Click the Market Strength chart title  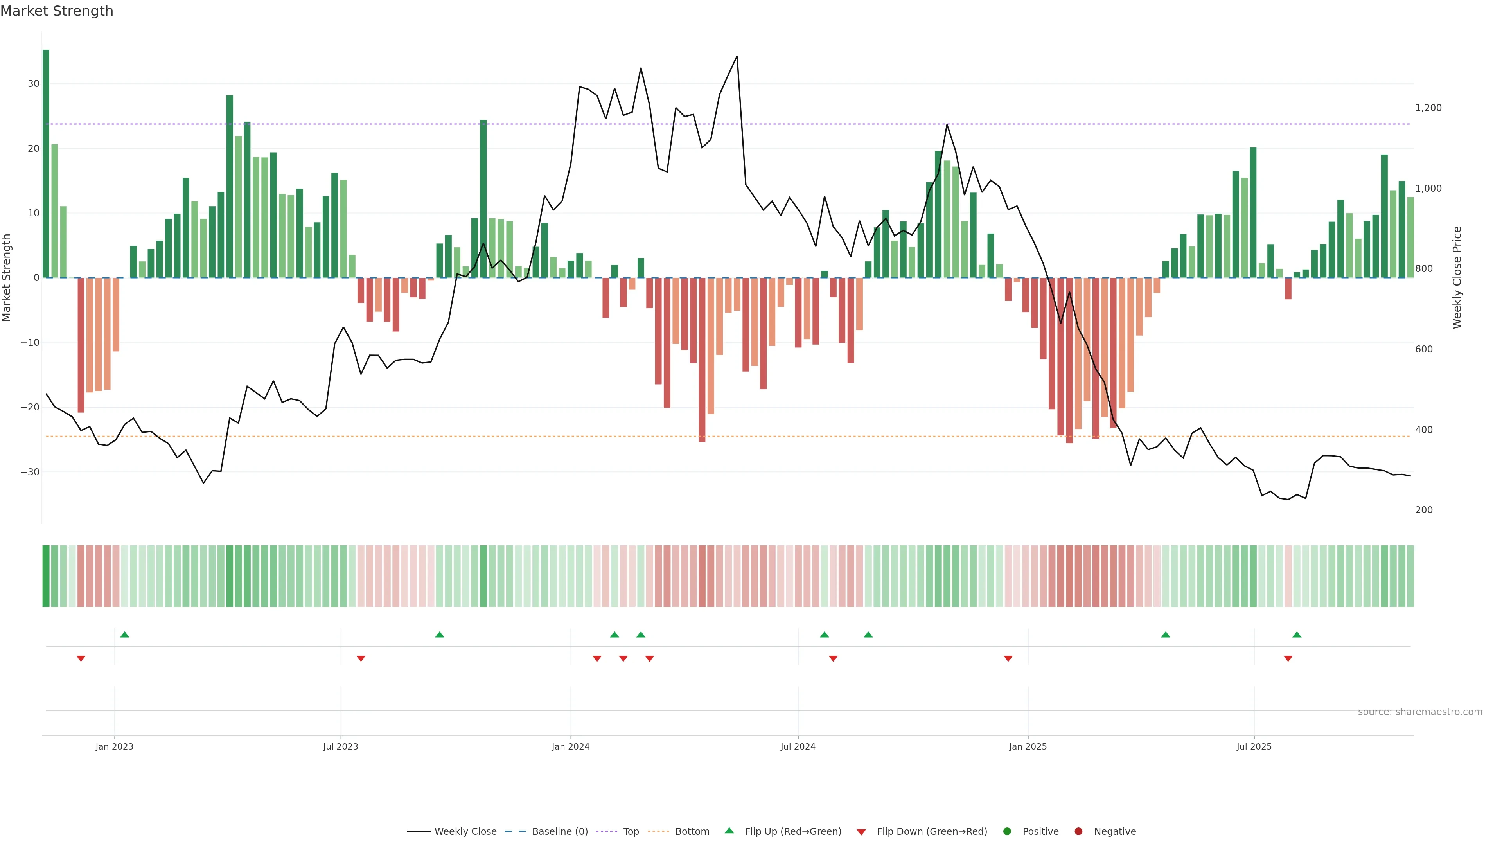(x=57, y=11)
